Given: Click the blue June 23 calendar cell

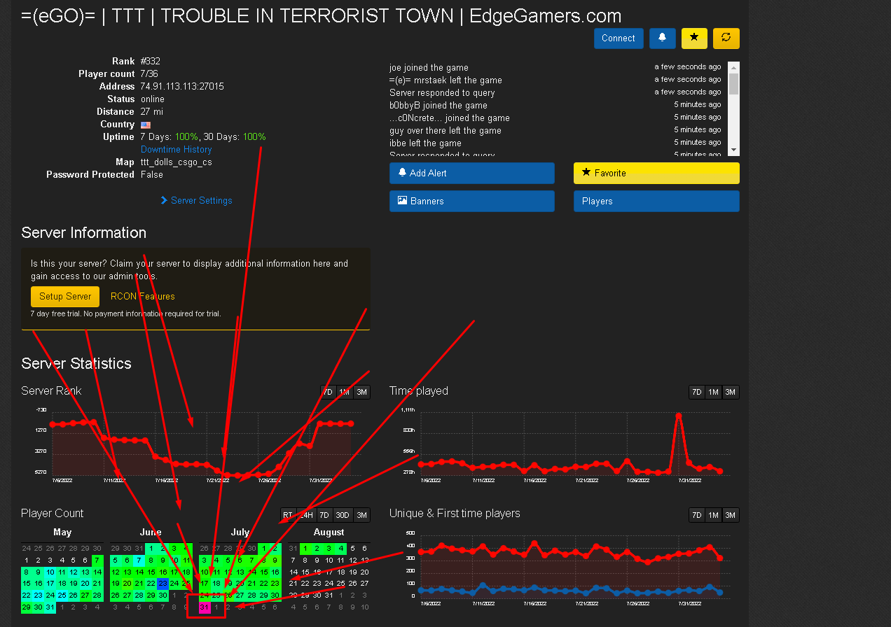Looking at the screenshot, I should pyautogui.click(x=163, y=583).
